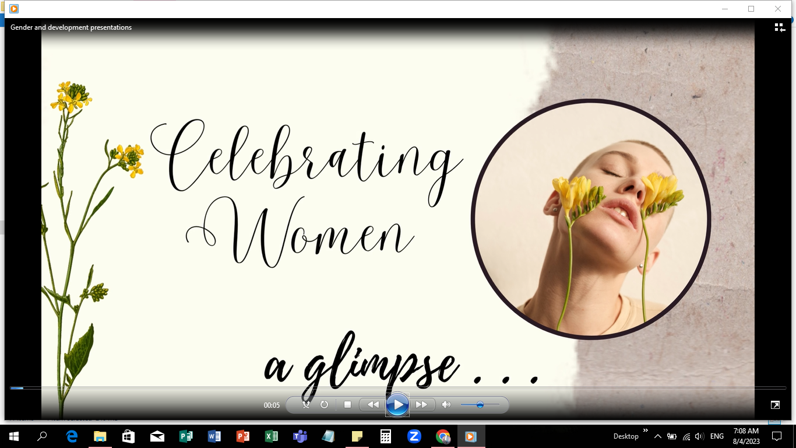Viewport: 796px width, 448px height.
Task: Turn repeat on in the player
Action: [324, 404]
